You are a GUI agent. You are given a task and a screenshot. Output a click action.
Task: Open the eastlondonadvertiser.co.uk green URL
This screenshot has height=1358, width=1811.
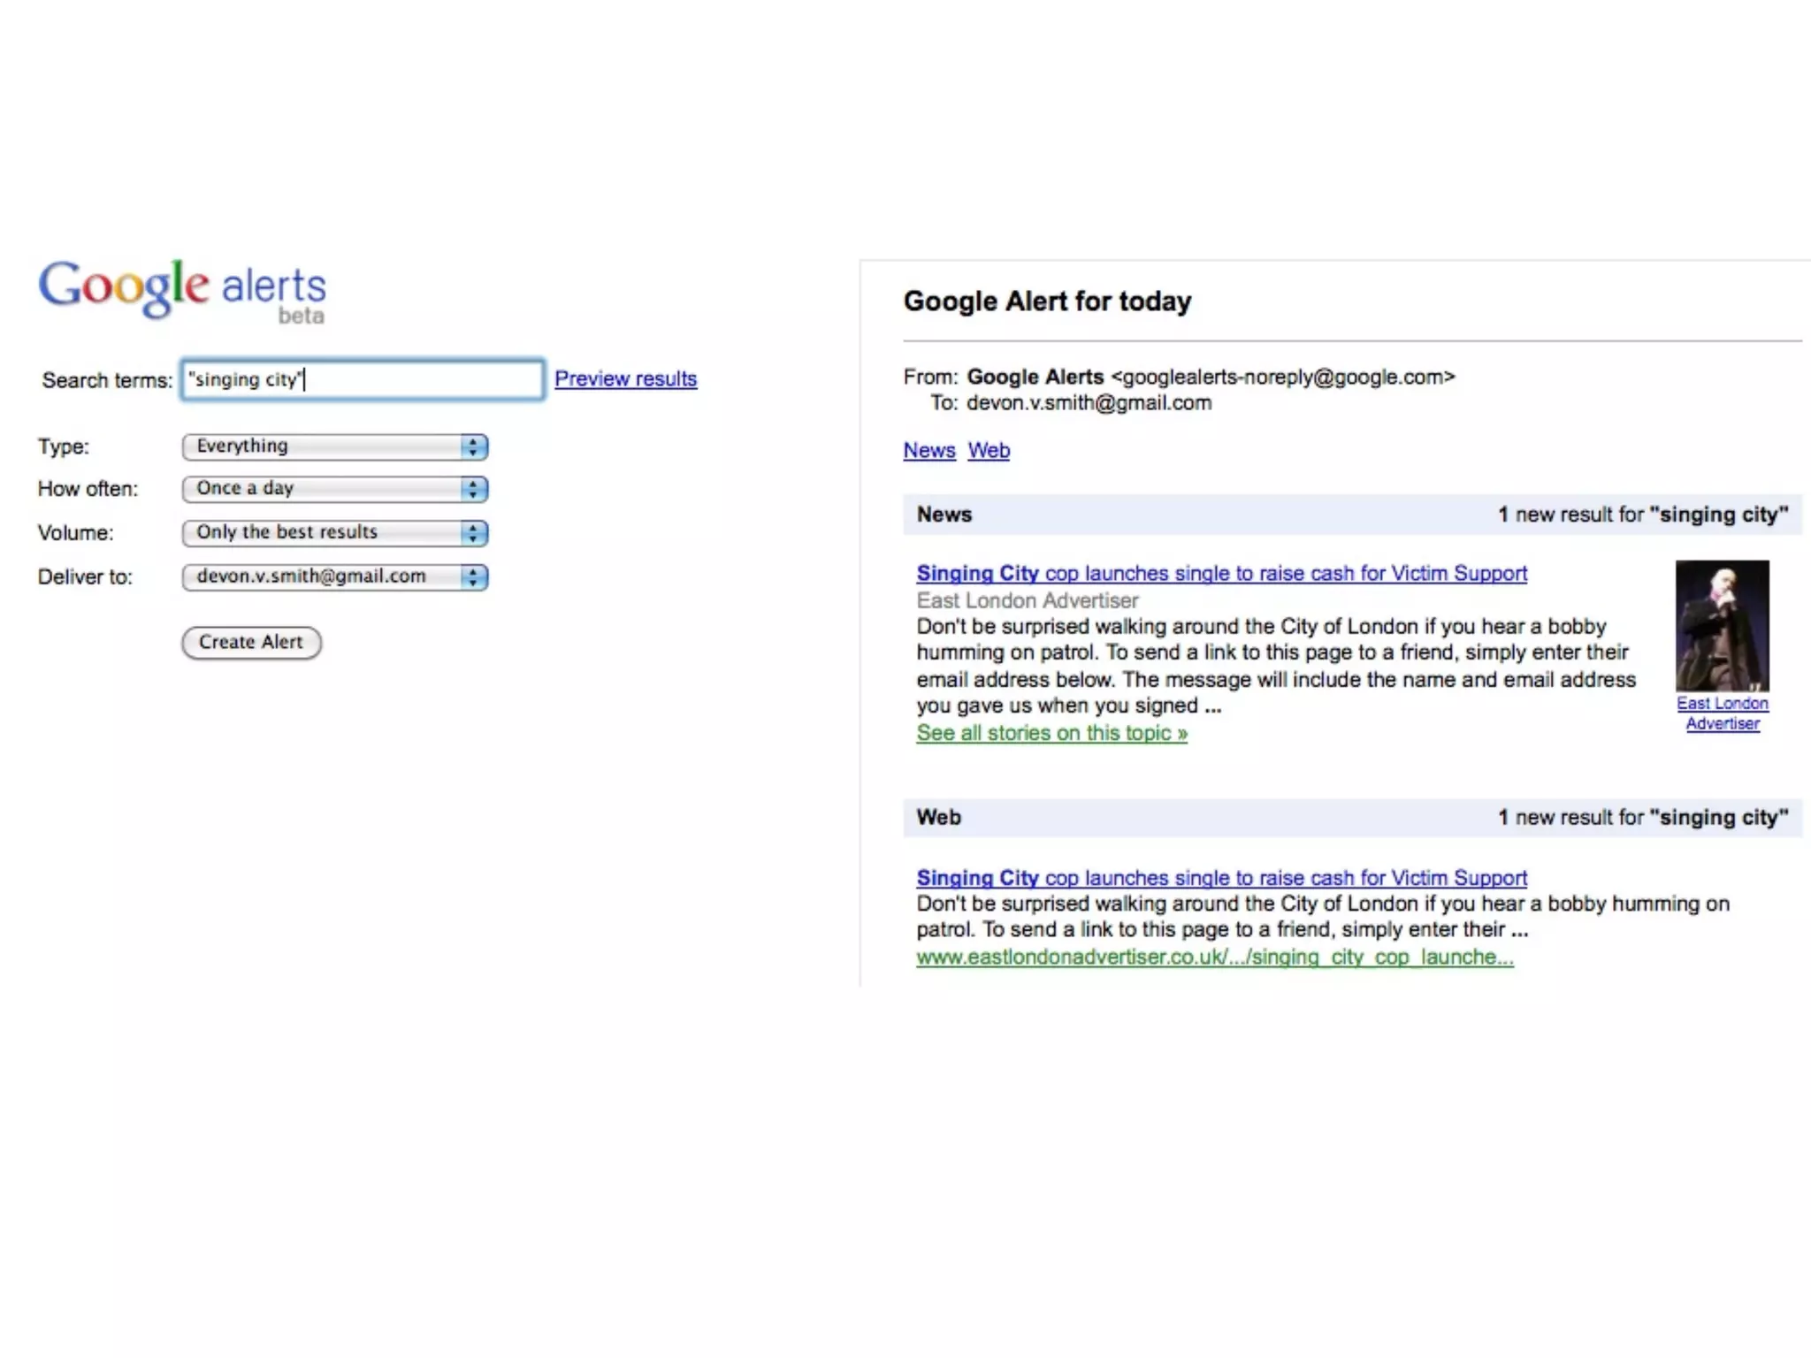click(1214, 957)
